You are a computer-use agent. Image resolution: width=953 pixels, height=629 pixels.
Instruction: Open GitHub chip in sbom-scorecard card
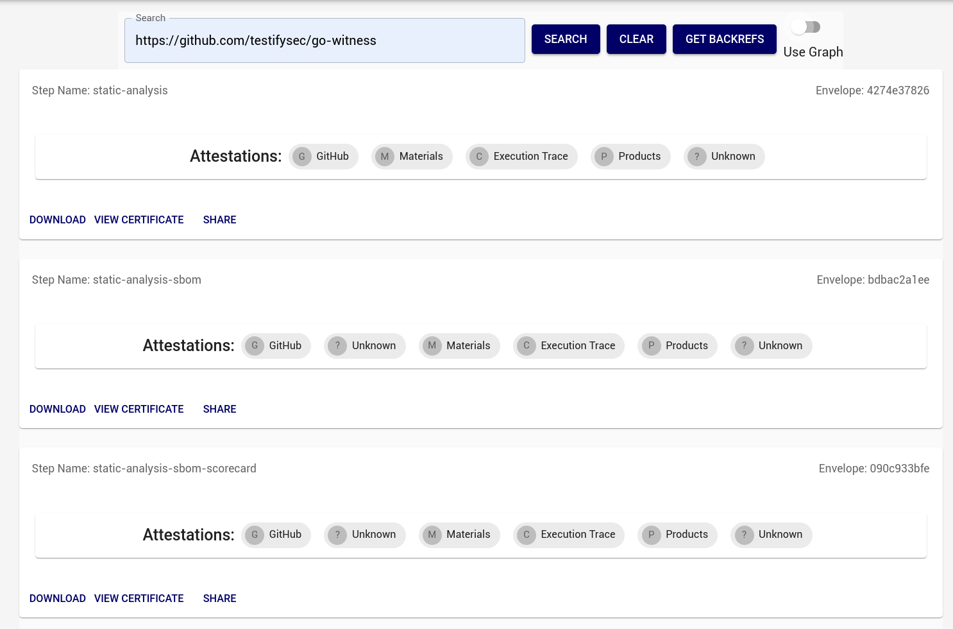(x=276, y=535)
